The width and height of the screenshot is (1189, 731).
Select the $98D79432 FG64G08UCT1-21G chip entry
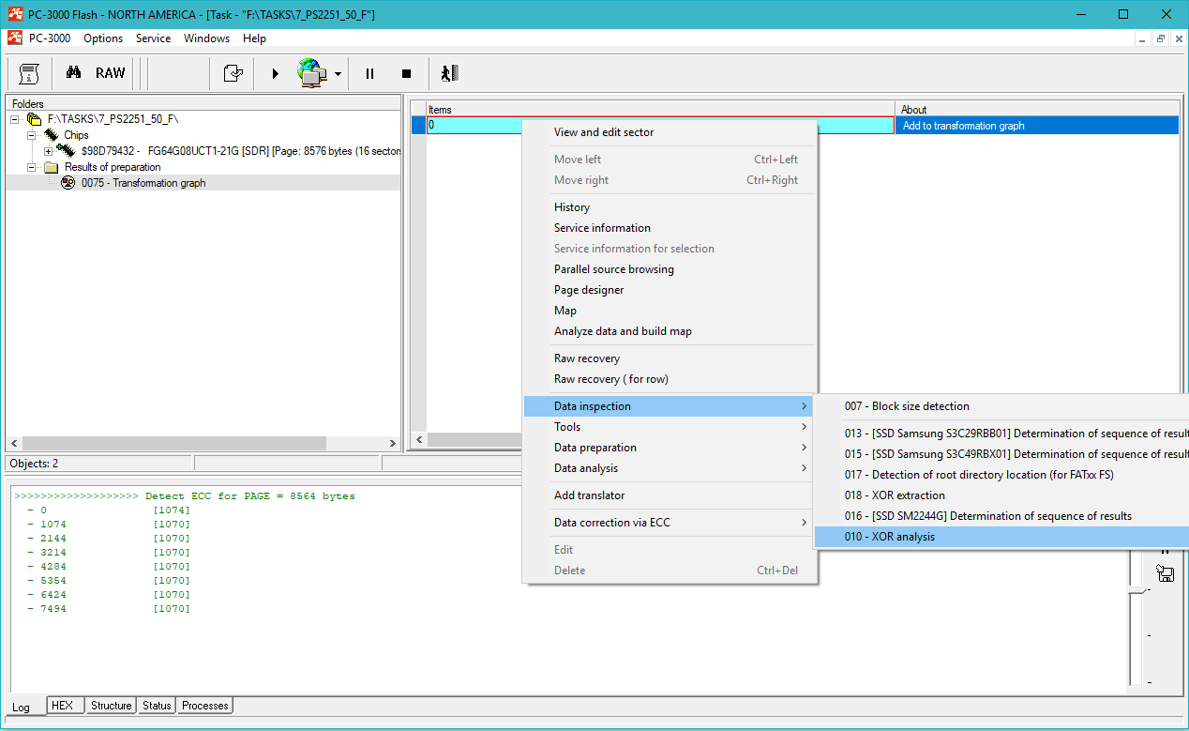pos(241,151)
